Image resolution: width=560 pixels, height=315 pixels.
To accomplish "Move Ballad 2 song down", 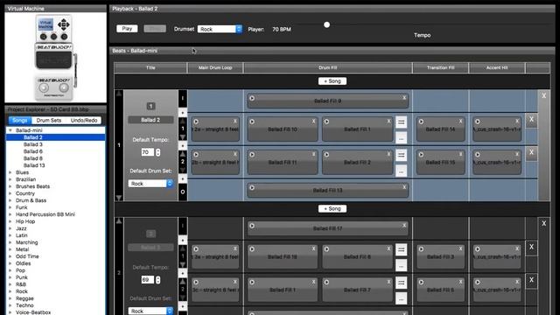I will click(x=119, y=198).
